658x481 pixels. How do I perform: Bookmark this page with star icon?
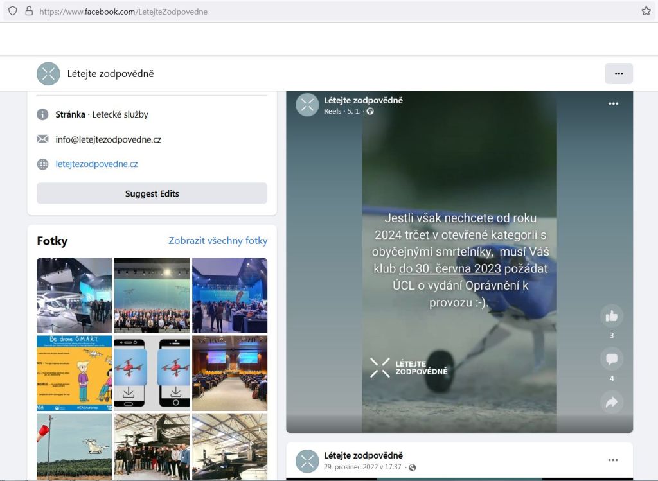coord(646,11)
